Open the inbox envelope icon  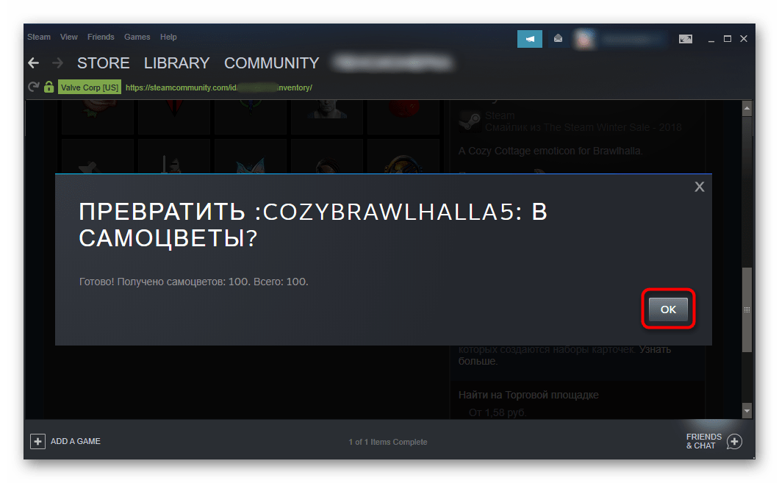(x=558, y=39)
